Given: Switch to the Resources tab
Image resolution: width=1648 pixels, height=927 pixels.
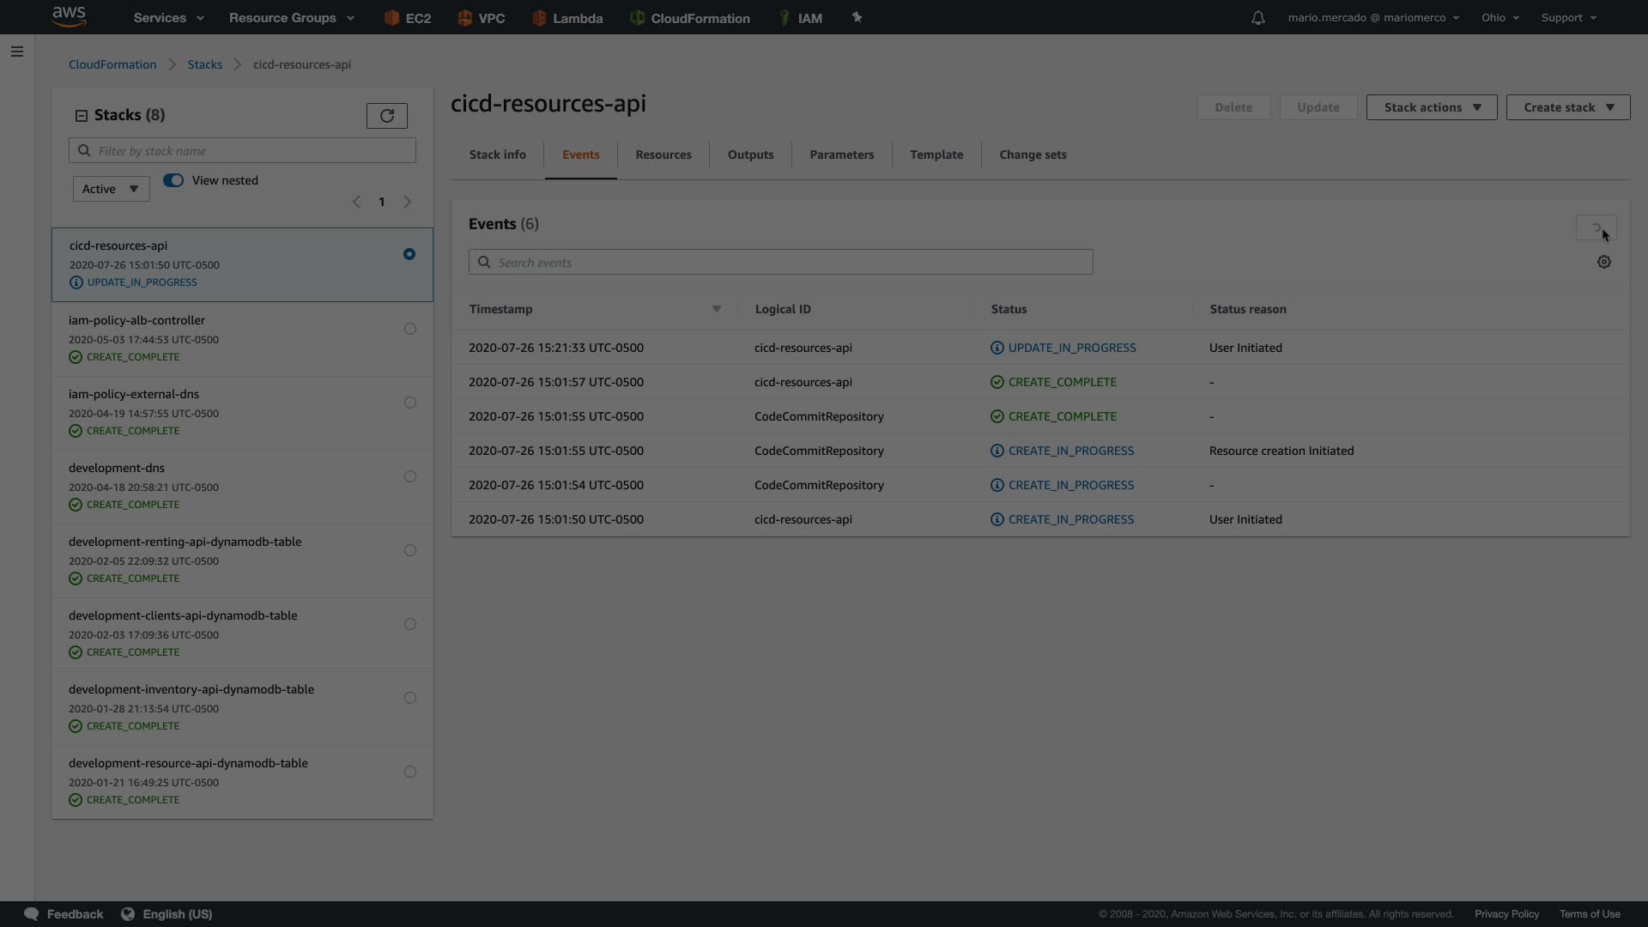Looking at the screenshot, I should click(x=663, y=154).
